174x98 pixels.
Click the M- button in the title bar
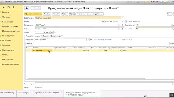[157, 2]
